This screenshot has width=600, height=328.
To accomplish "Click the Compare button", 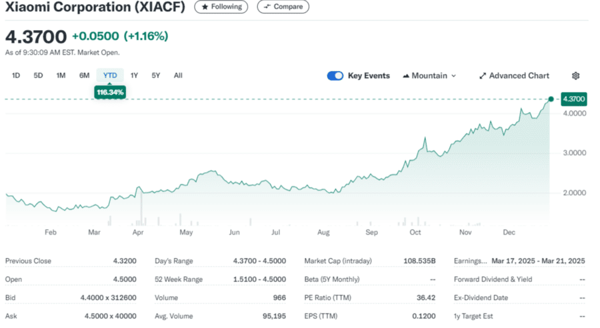I will tap(283, 7).
